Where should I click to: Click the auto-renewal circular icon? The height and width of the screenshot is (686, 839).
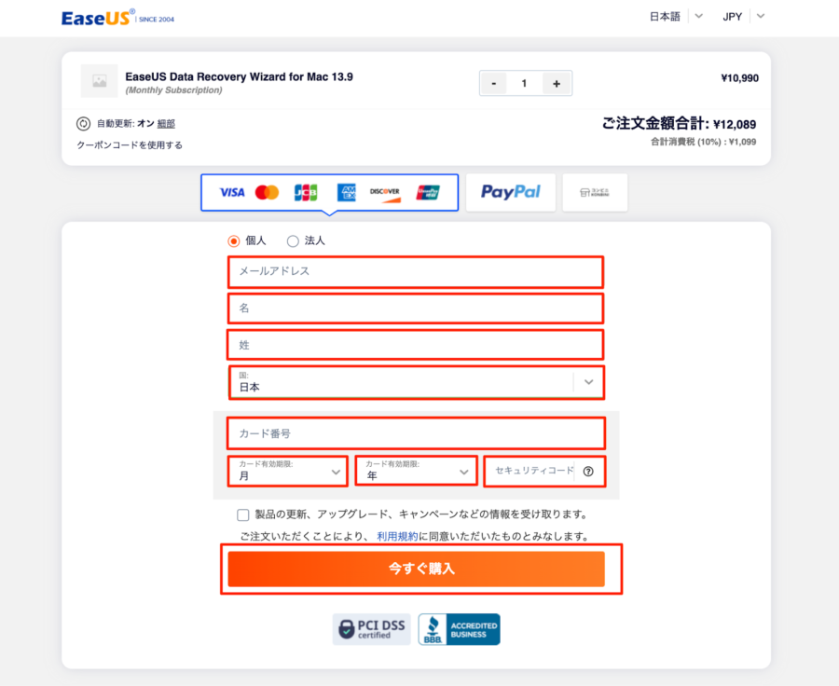[x=83, y=124]
